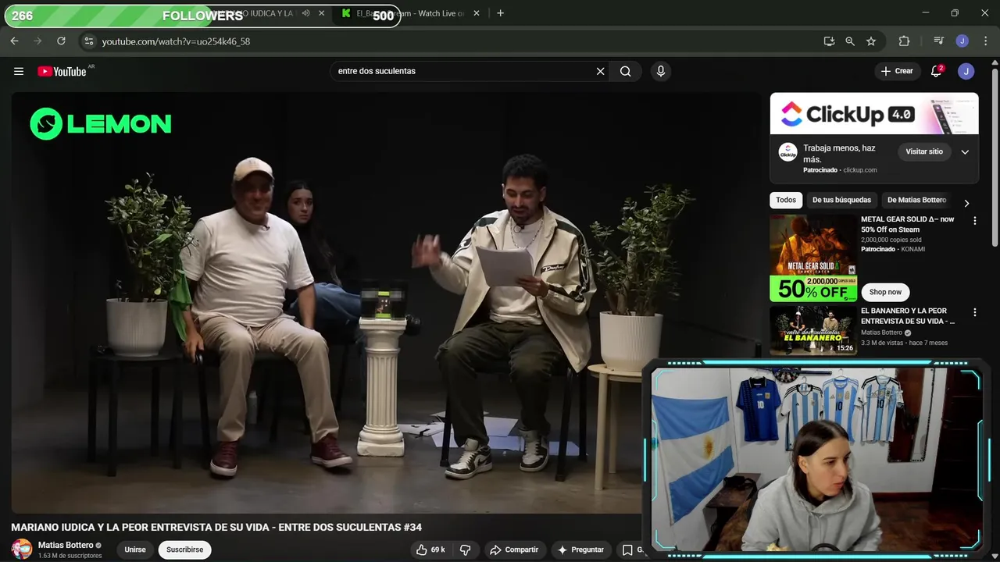Open the zoom magnifier in address bar

coord(850,41)
